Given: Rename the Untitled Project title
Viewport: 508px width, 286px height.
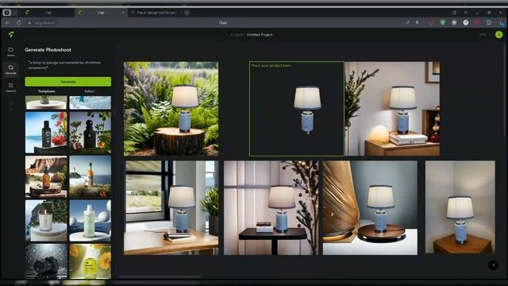Looking at the screenshot, I should 260,35.
